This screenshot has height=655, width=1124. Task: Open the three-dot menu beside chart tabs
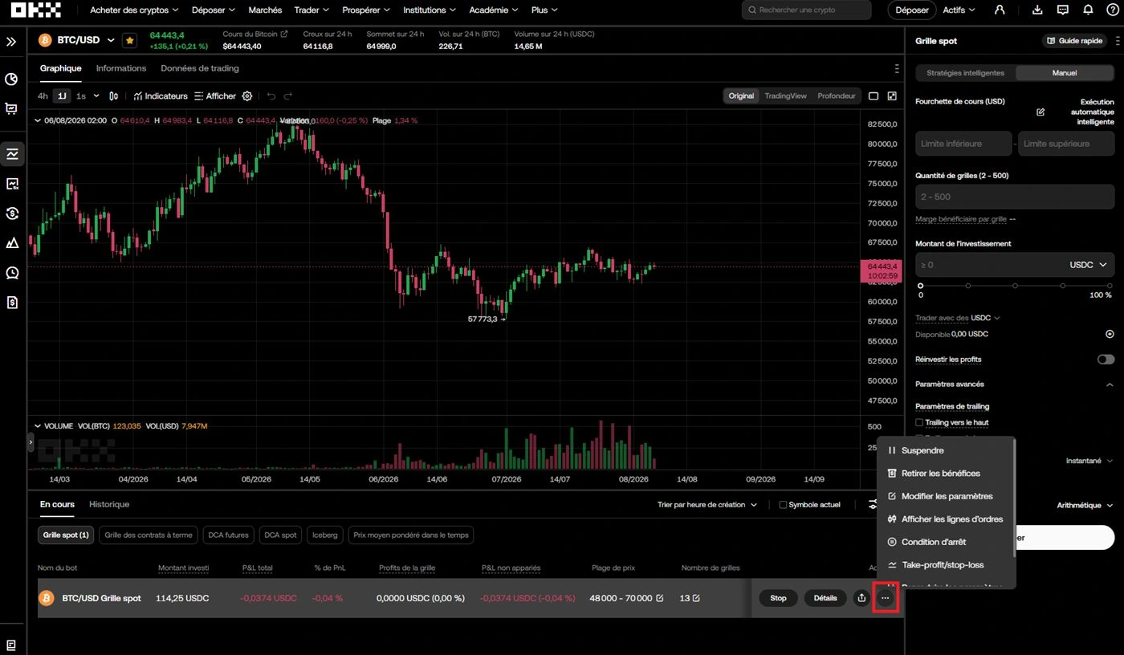(x=897, y=69)
